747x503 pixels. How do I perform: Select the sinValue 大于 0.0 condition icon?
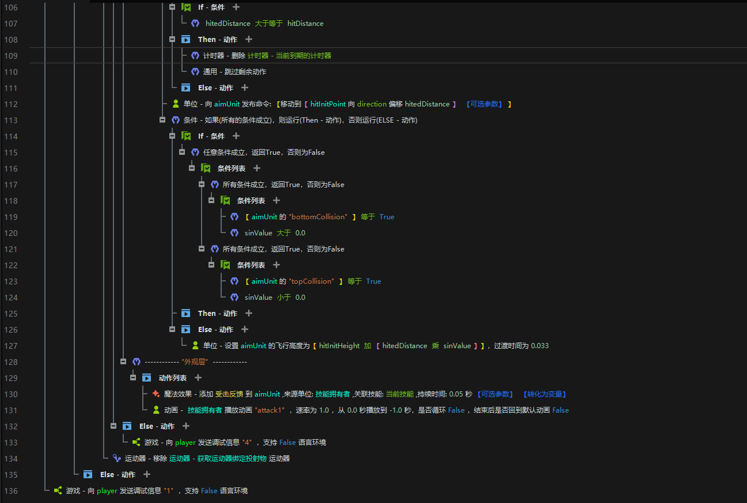click(234, 233)
